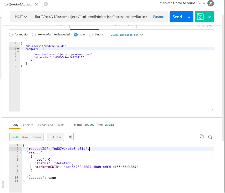Image resolution: width=225 pixels, height=193 pixels.
Task: Close the current request tab
Action: click(37, 4)
